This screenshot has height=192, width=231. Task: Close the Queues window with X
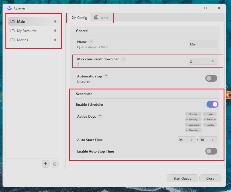(x=219, y=8)
